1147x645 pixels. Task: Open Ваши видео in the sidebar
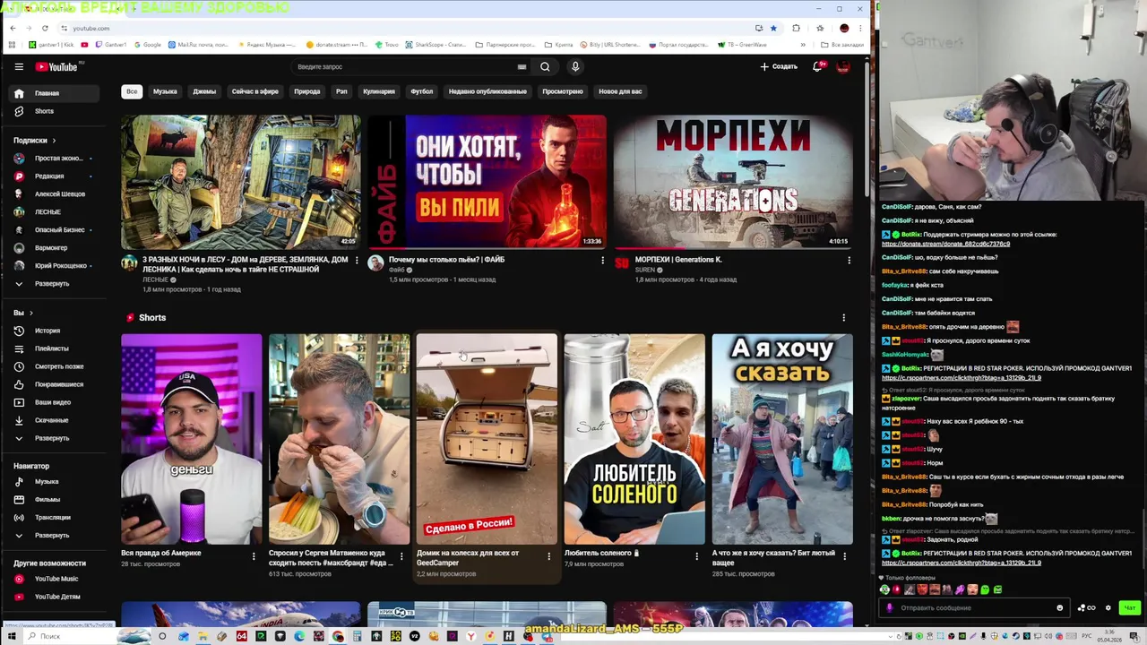(56, 402)
